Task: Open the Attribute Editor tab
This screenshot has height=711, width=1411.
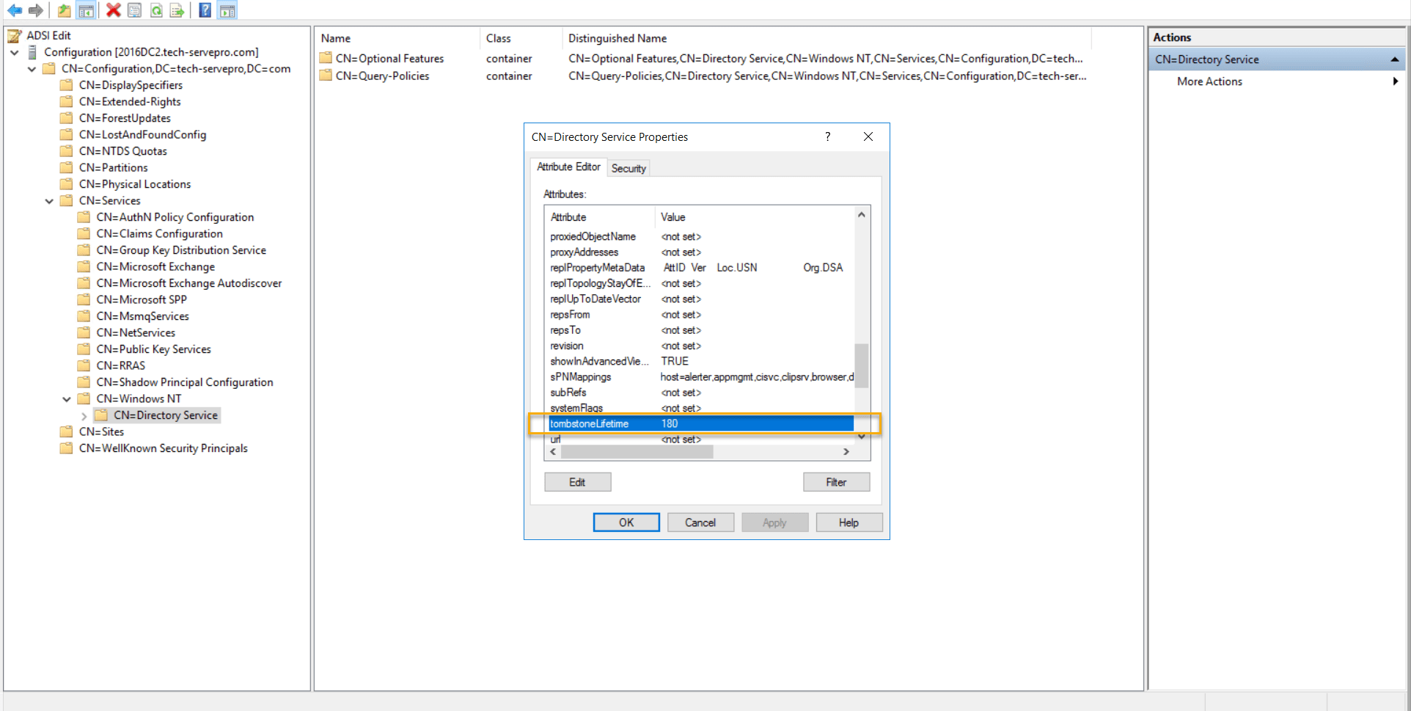Action: [568, 167]
